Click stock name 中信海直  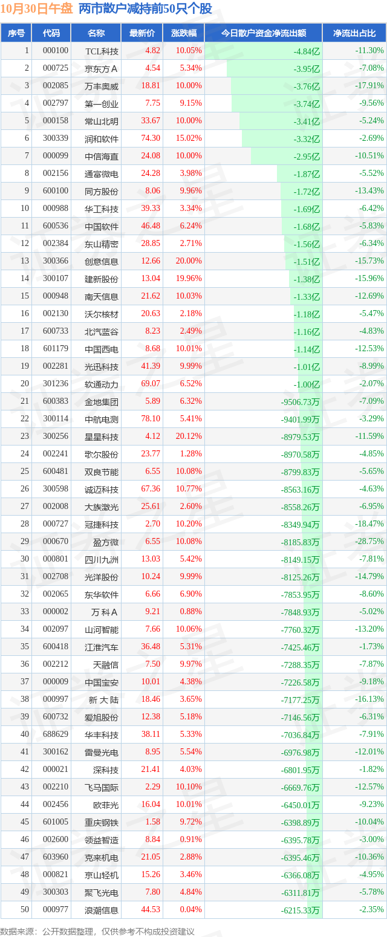[x=102, y=156]
